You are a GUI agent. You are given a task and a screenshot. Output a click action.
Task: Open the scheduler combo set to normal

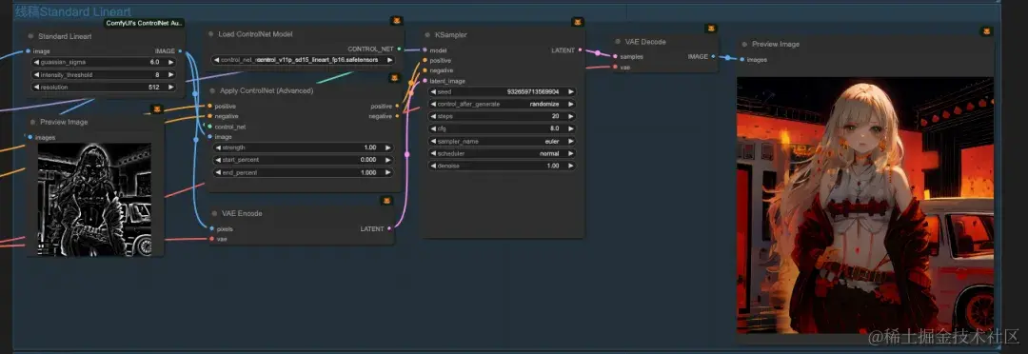coord(503,153)
